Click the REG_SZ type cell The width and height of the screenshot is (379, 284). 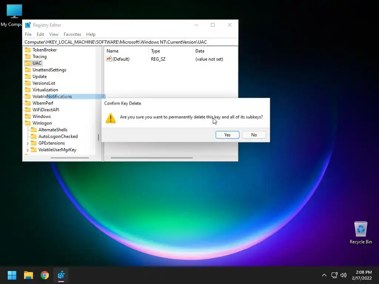(x=158, y=59)
